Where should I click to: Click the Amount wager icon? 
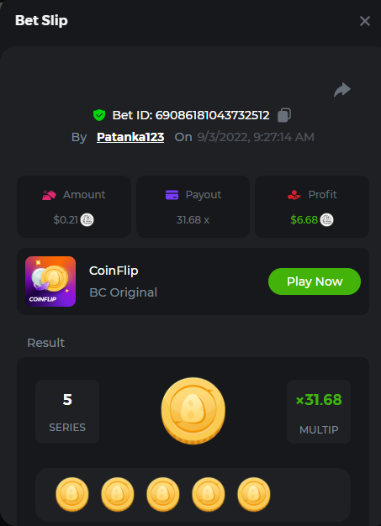tap(49, 195)
